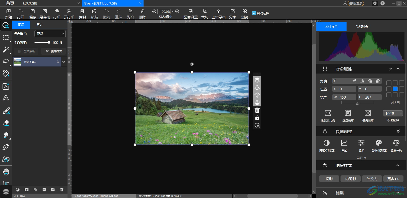Viewport: 407px width, 198px height.
Task: Select the rectangular marquee selection tool
Action: click(6, 38)
